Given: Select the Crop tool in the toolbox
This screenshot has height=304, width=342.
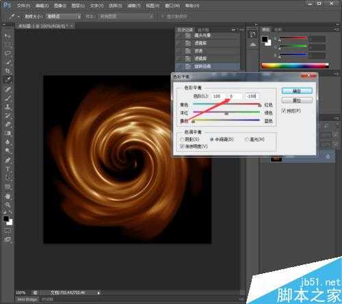Looking at the screenshot, I should coord(8,71).
